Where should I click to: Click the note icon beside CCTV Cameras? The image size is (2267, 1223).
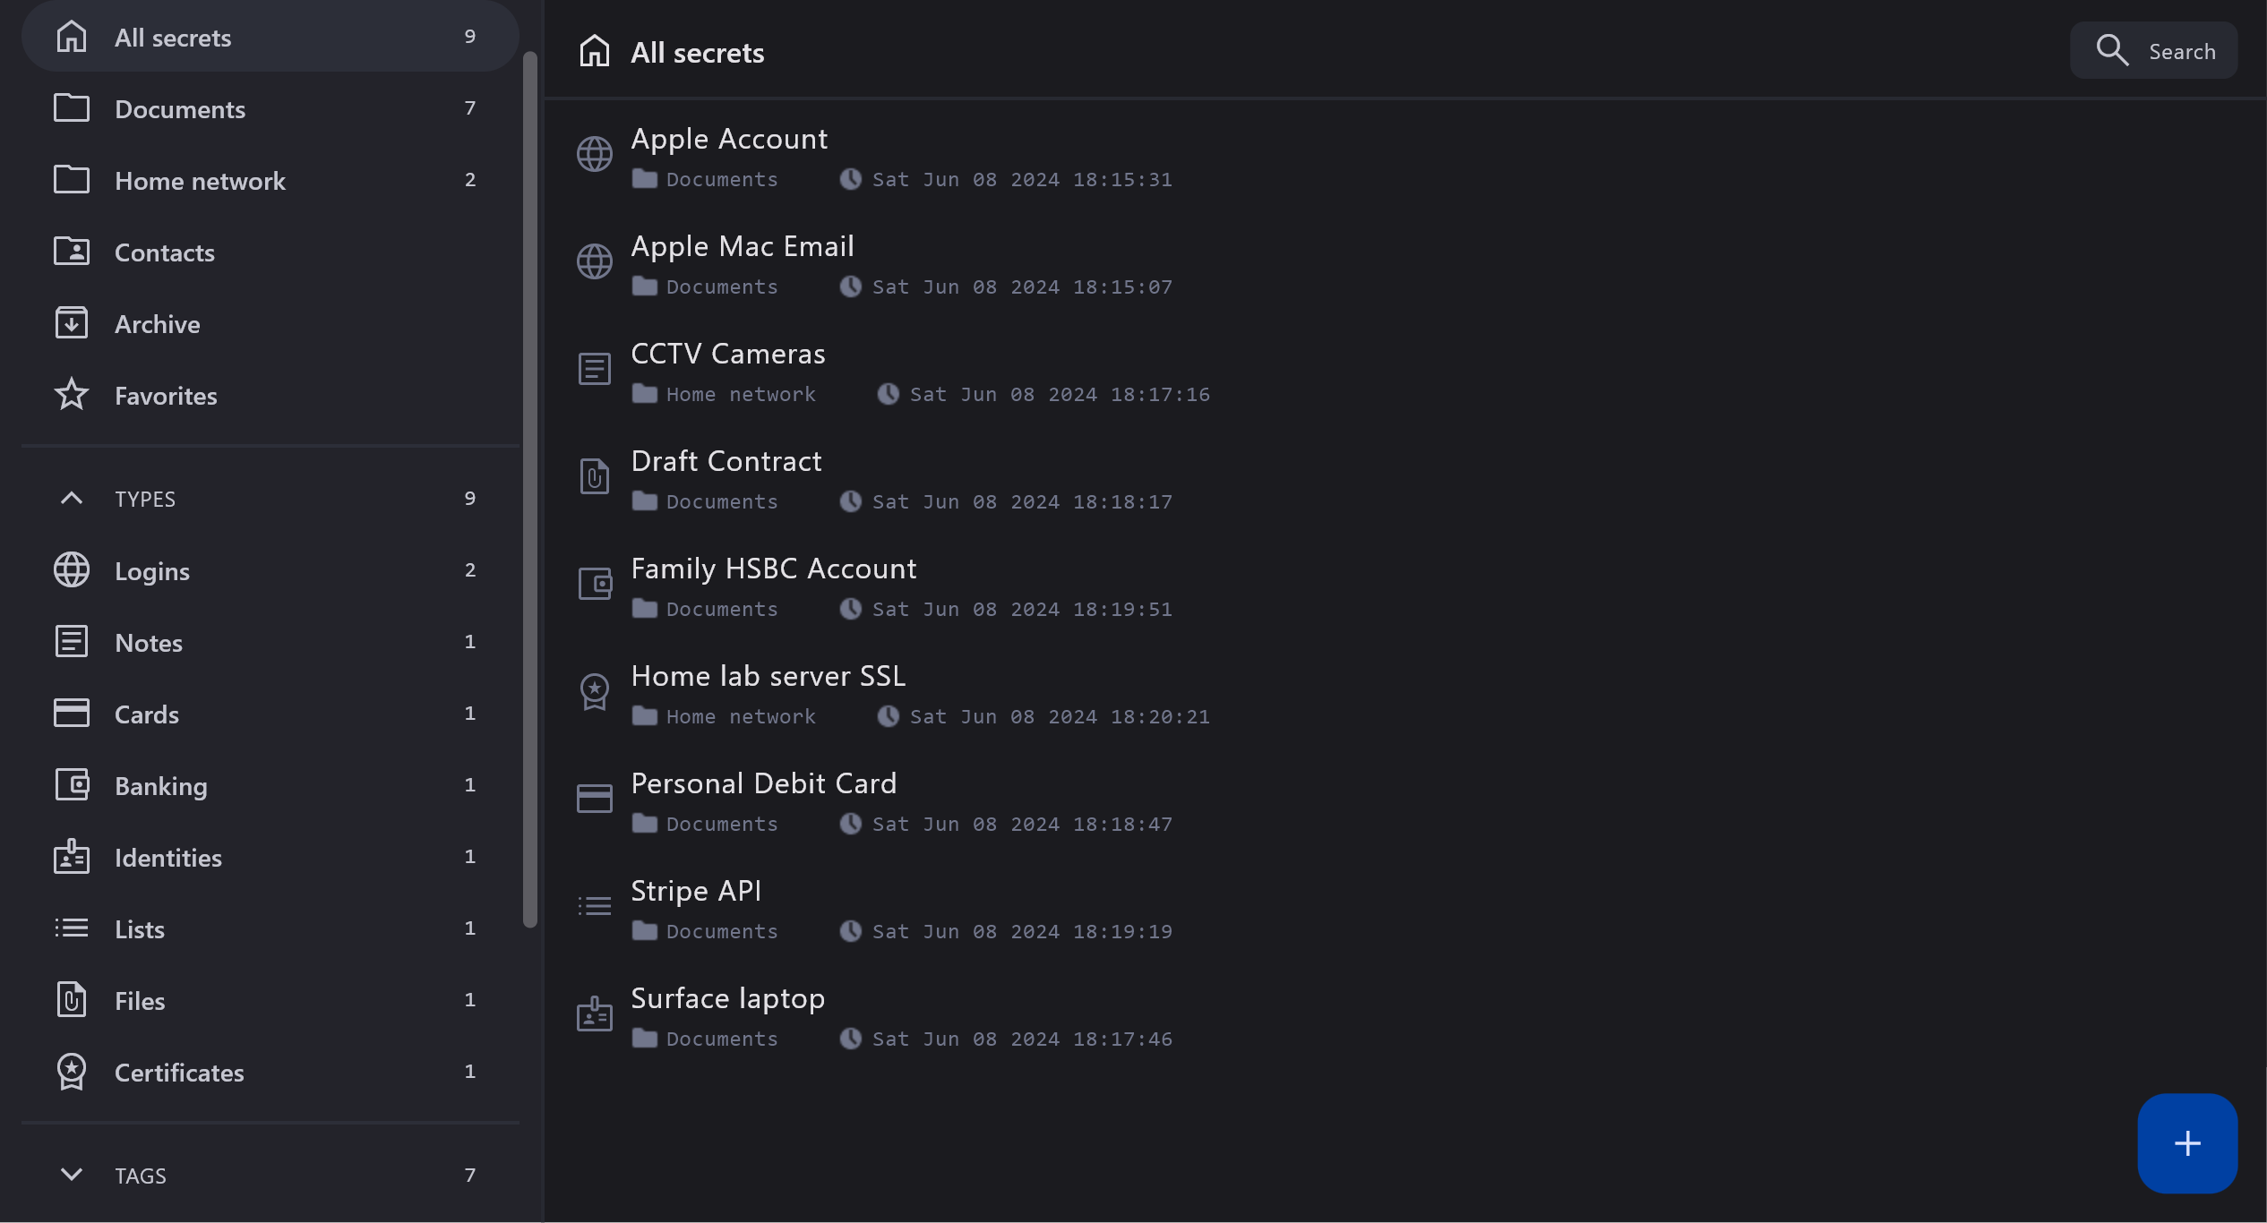[594, 369]
